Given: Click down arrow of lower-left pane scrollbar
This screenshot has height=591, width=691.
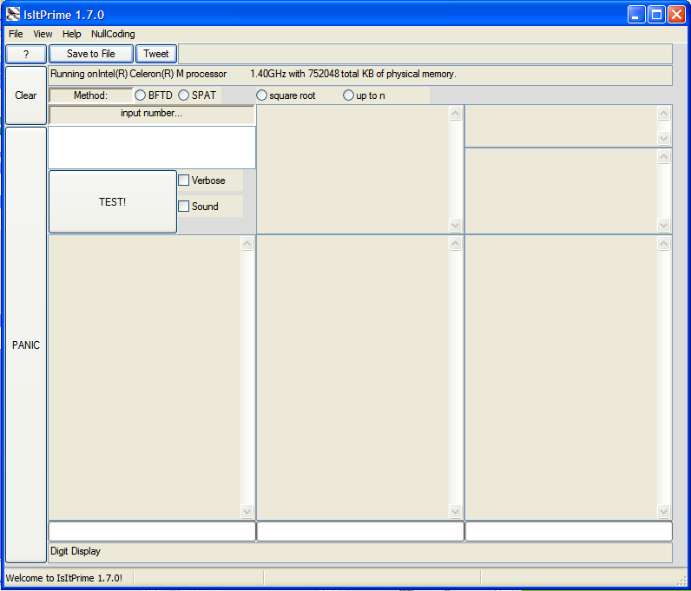Looking at the screenshot, I should (x=247, y=511).
